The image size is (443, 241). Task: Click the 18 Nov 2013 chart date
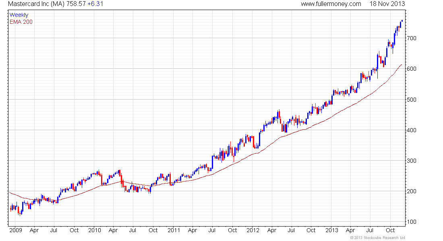coord(387,4)
